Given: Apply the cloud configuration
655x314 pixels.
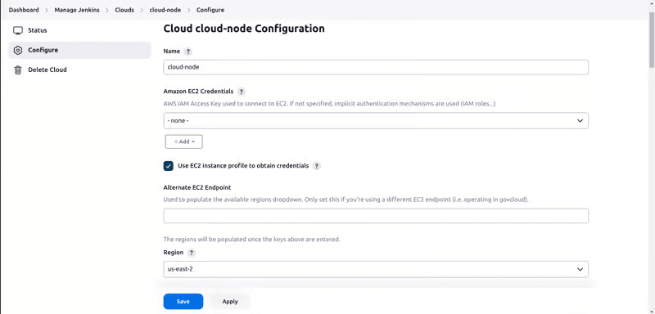Looking at the screenshot, I should pos(230,302).
